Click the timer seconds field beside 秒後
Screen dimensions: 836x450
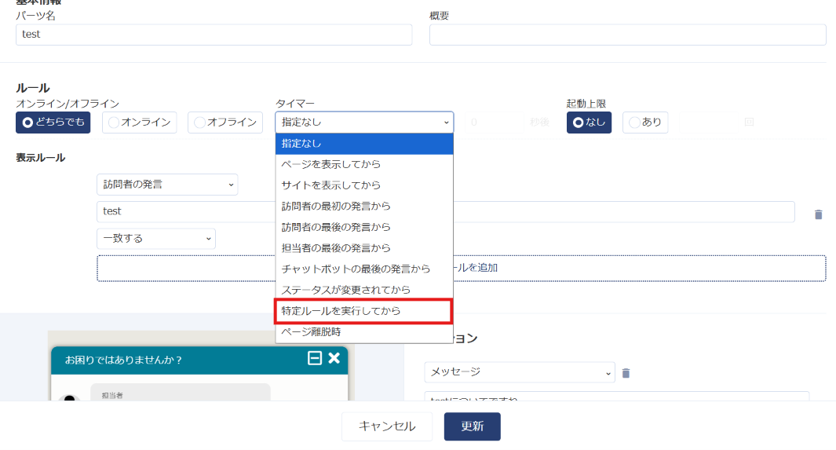pyautogui.click(x=495, y=122)
